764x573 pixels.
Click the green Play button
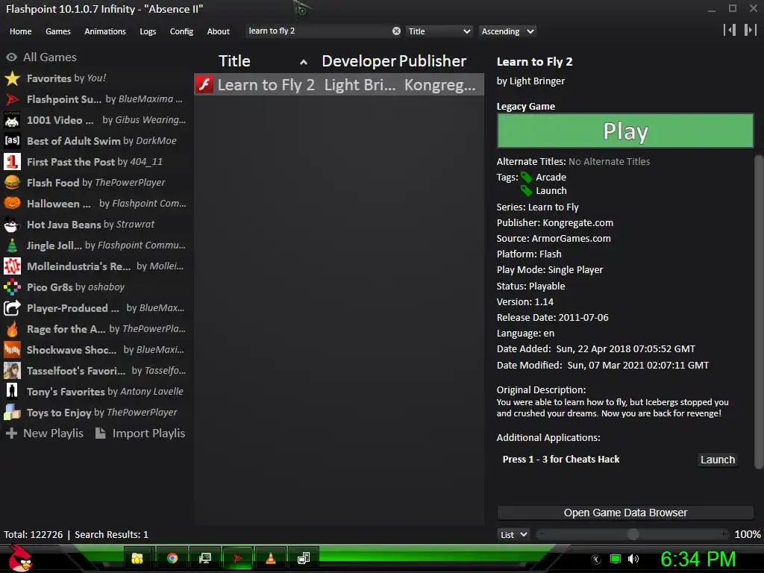(x=625, y=131)
